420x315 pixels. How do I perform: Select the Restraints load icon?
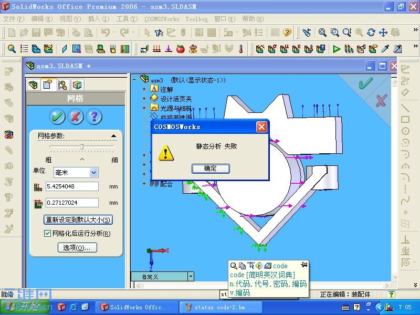(x=145, y=49)
